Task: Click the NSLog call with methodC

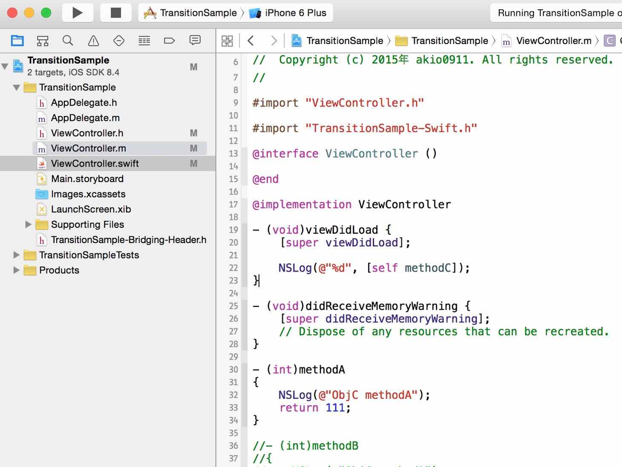Action: (x=374, y=268)
